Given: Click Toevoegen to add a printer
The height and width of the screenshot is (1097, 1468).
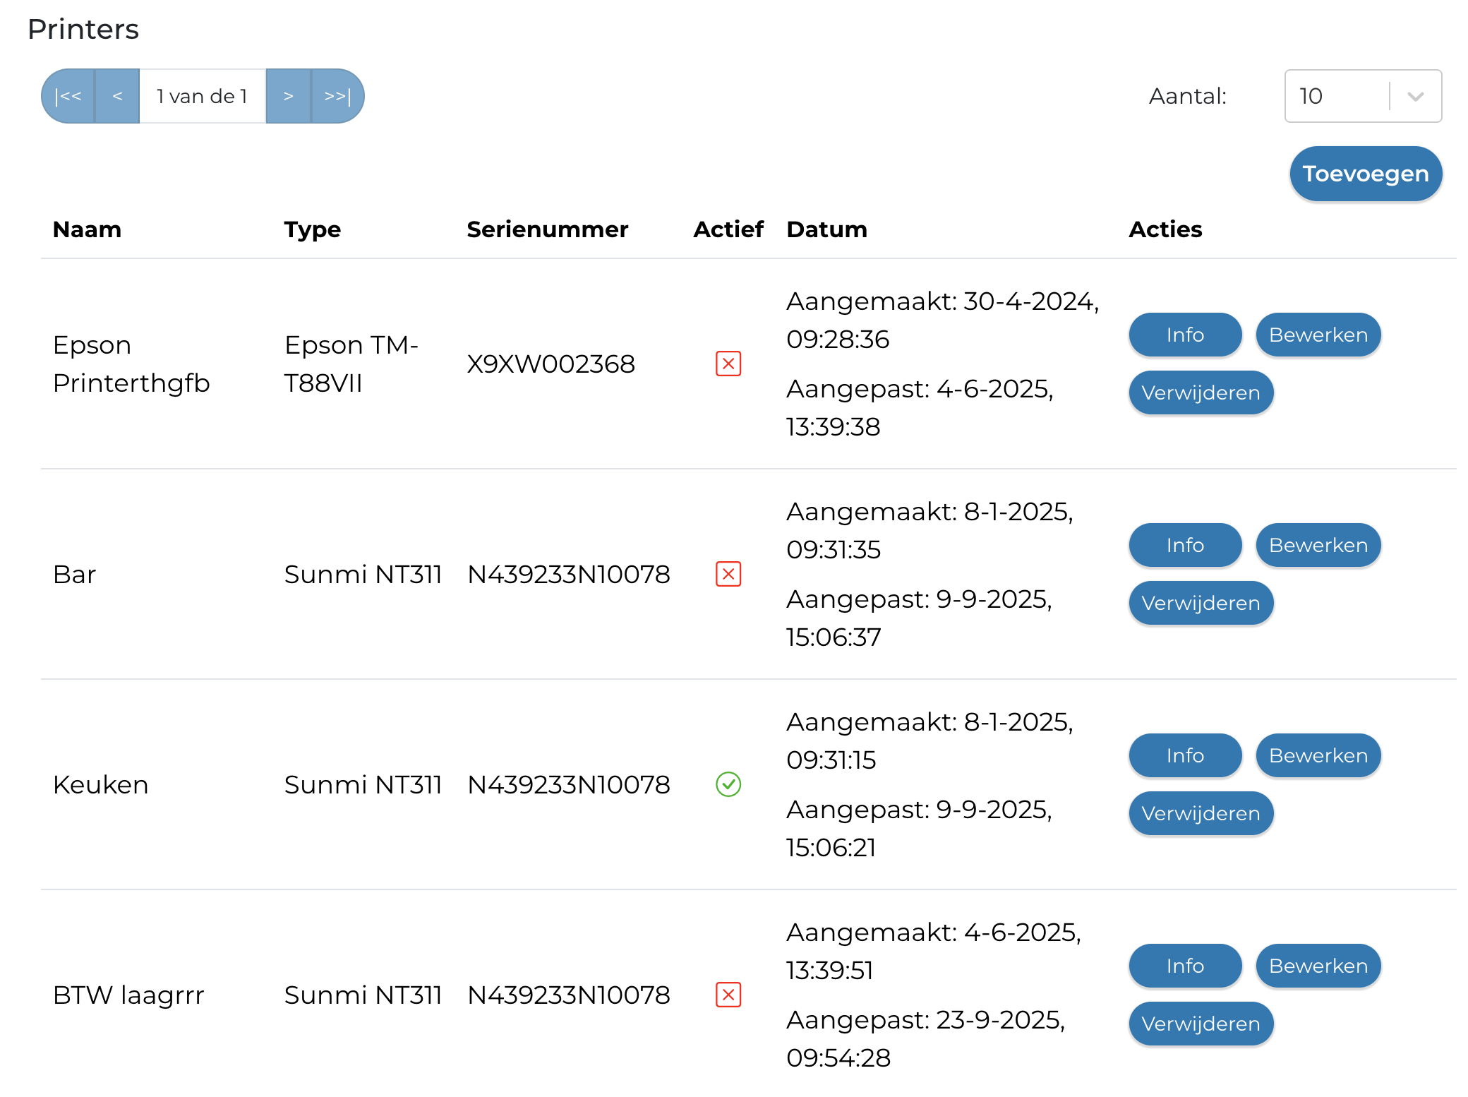Looking at the screenshot, I should click(x=1365, y=174).
